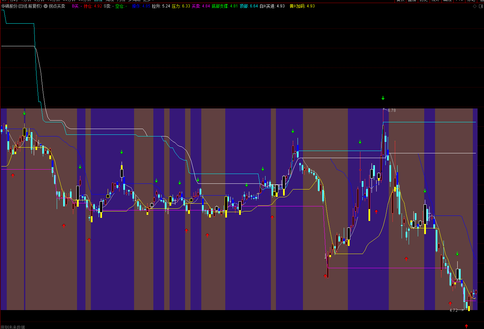Click the 用到未来数据 notice at bottom left
Viewport: 484px width, 329px height.
[13, 327]
